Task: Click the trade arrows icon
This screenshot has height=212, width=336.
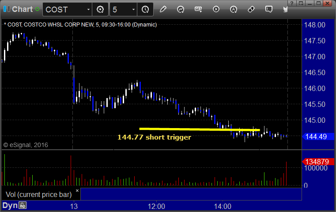Action: [251, 9]
